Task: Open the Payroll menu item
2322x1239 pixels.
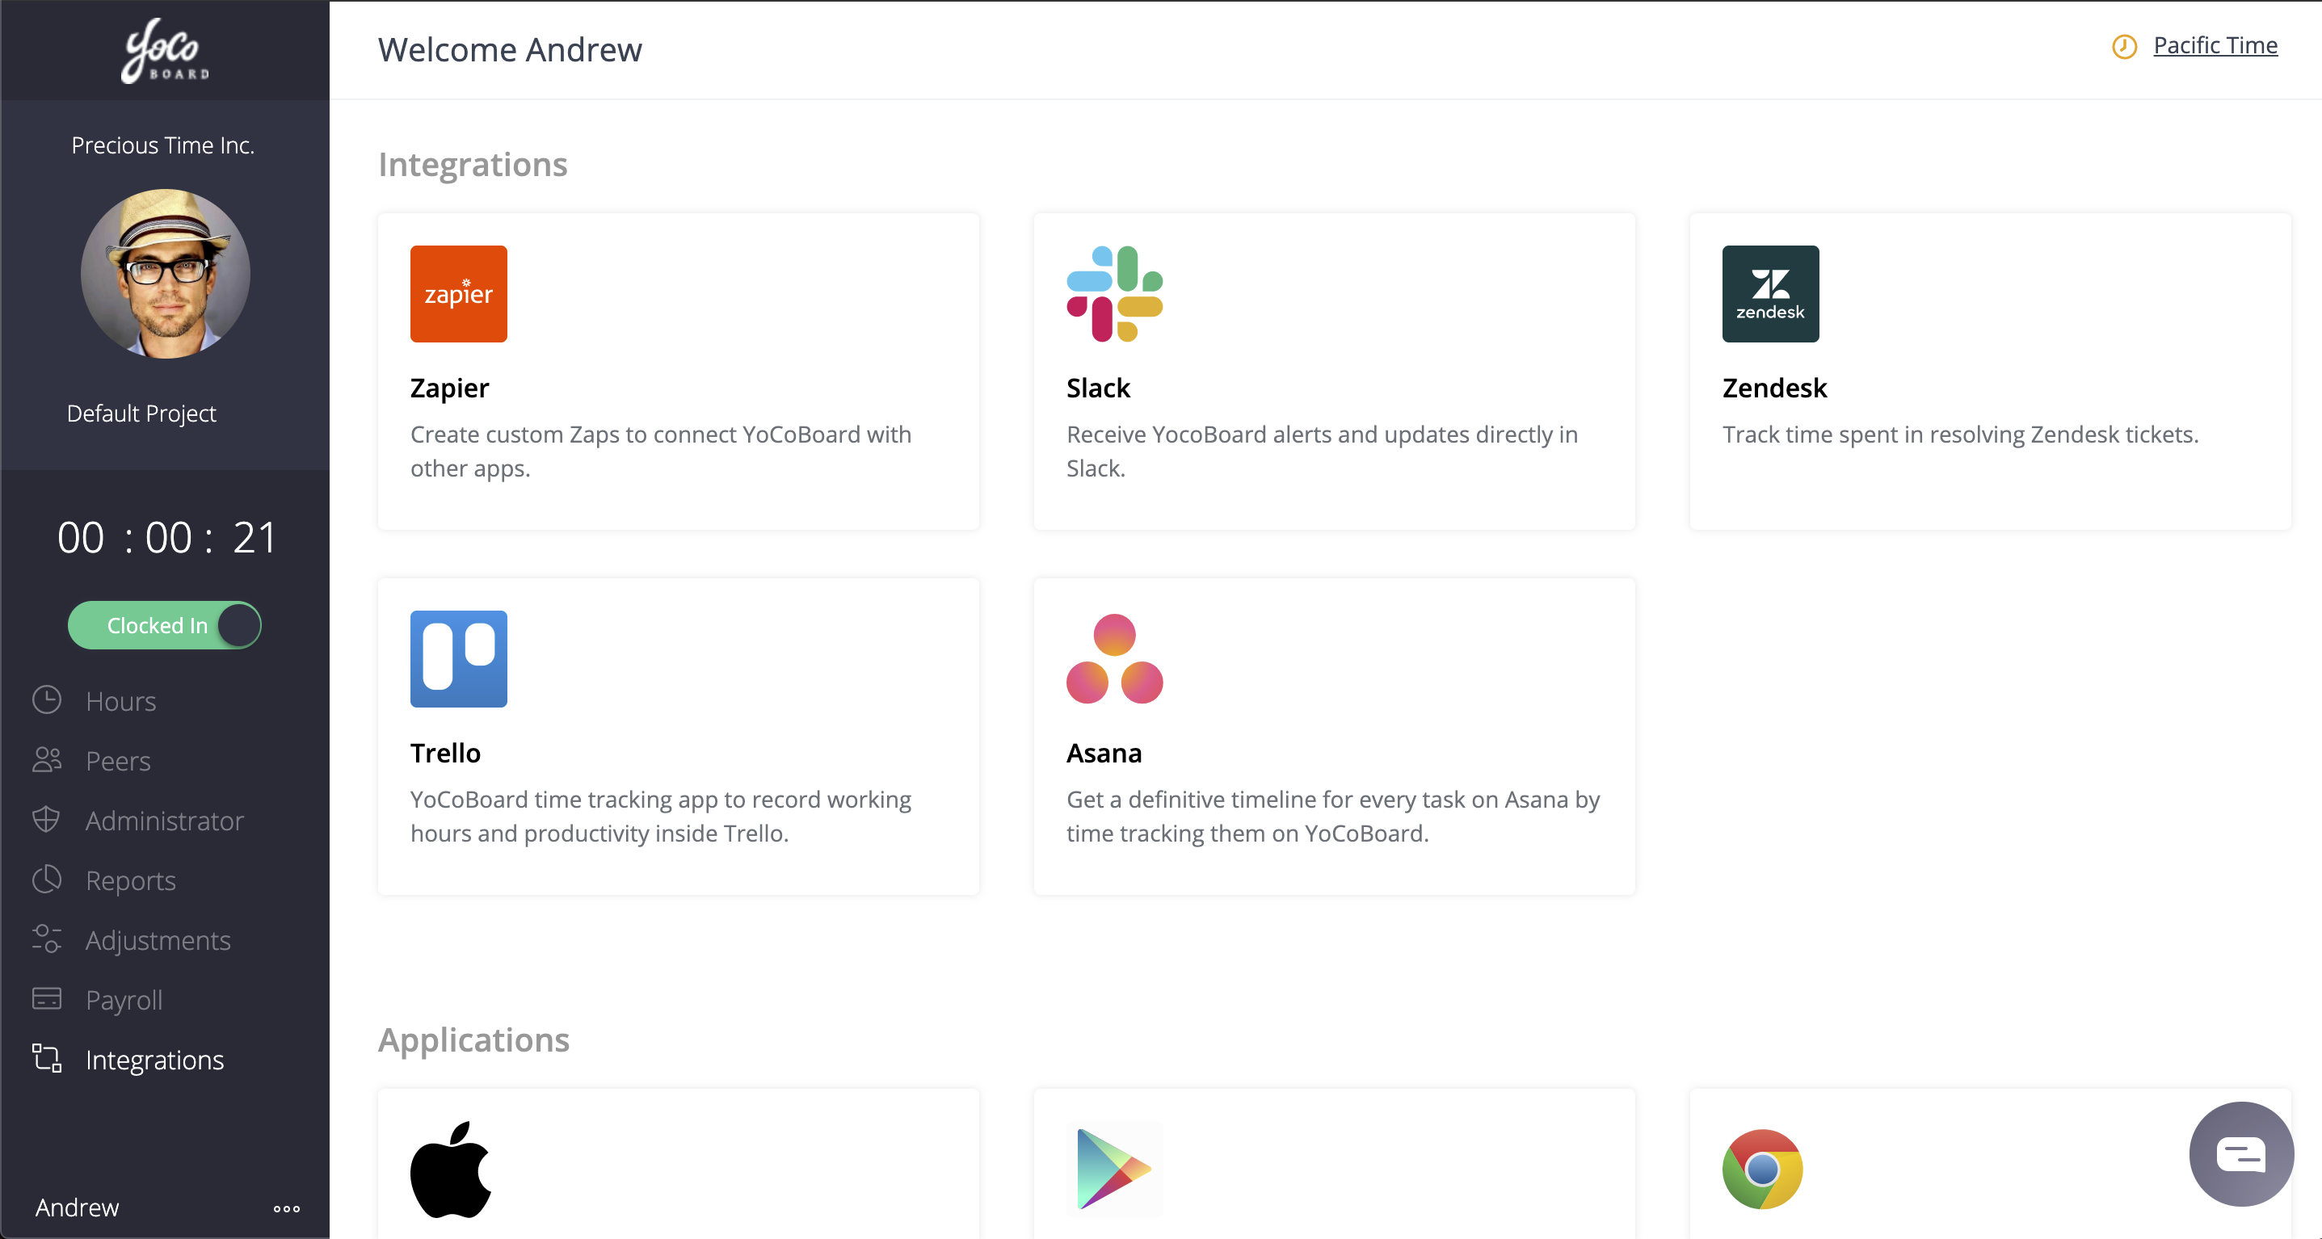Action: [124, 999]
